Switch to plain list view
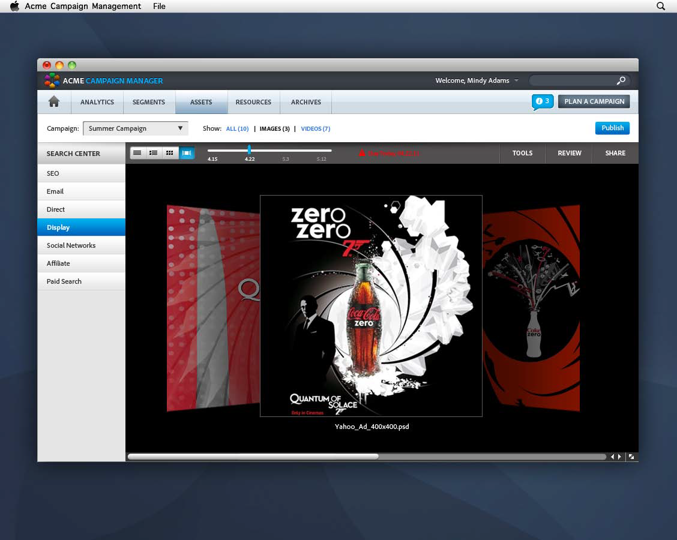This screenshot has width=677, height=540. point(137,153)
